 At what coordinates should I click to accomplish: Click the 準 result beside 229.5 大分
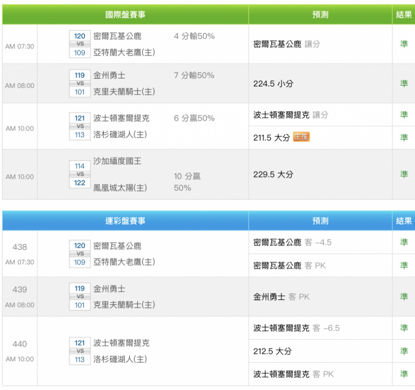pos(404,174)
